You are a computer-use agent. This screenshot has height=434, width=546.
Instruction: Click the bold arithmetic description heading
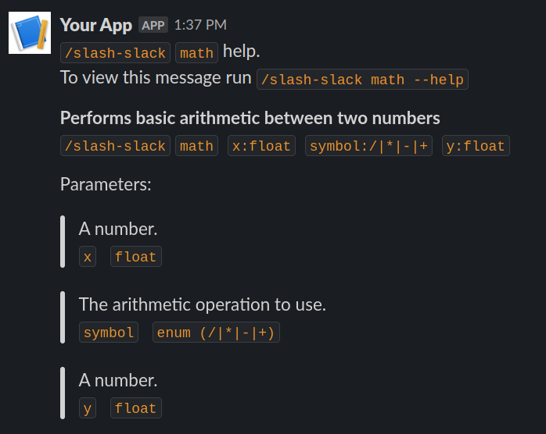(250, 119)
